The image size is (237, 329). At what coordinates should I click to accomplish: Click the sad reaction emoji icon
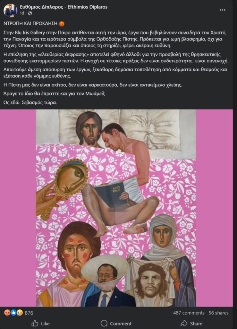(x=20, y=313)
